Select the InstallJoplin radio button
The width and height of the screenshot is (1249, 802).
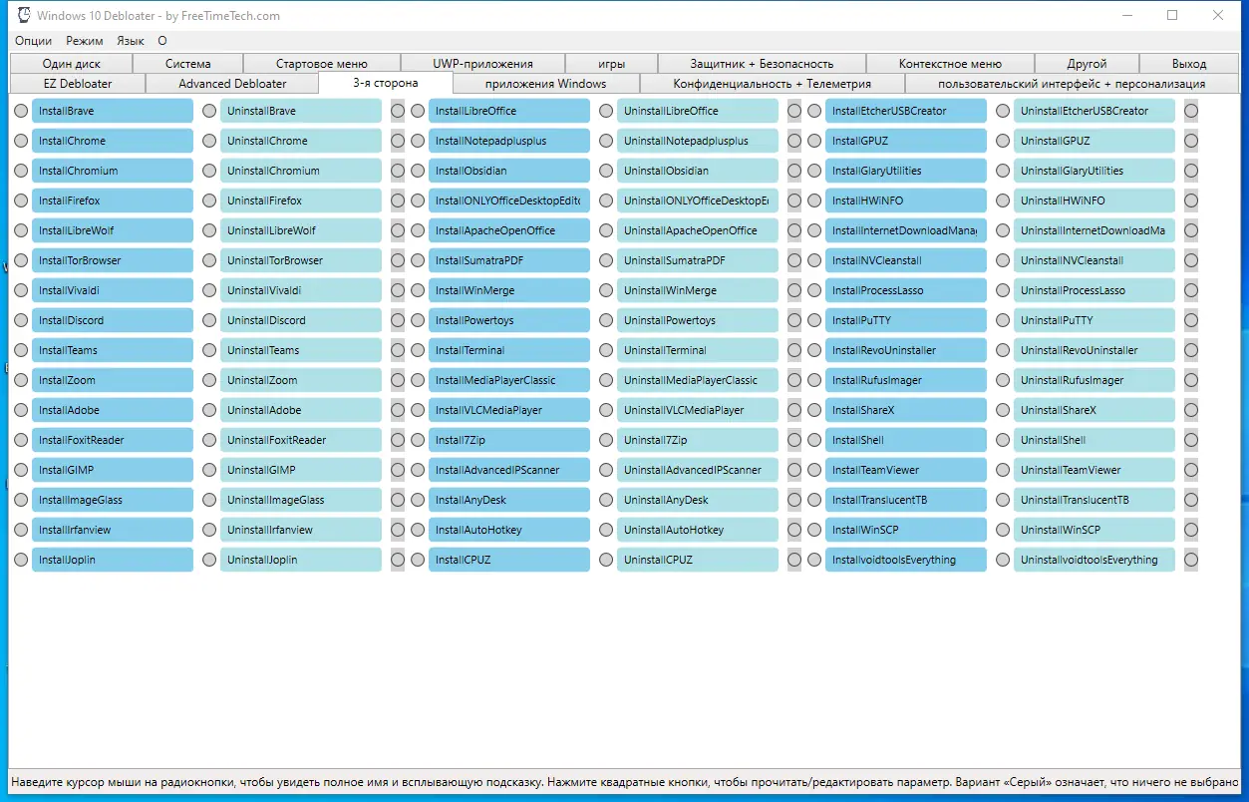click(21, 560)
